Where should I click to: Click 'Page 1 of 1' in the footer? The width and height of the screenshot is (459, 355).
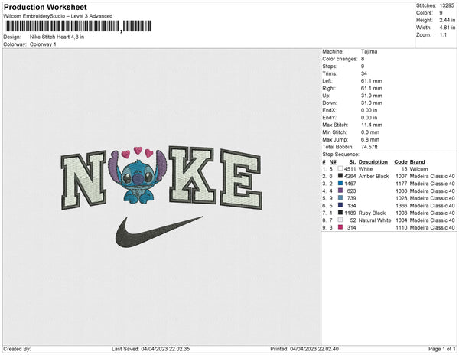(441, 349)
